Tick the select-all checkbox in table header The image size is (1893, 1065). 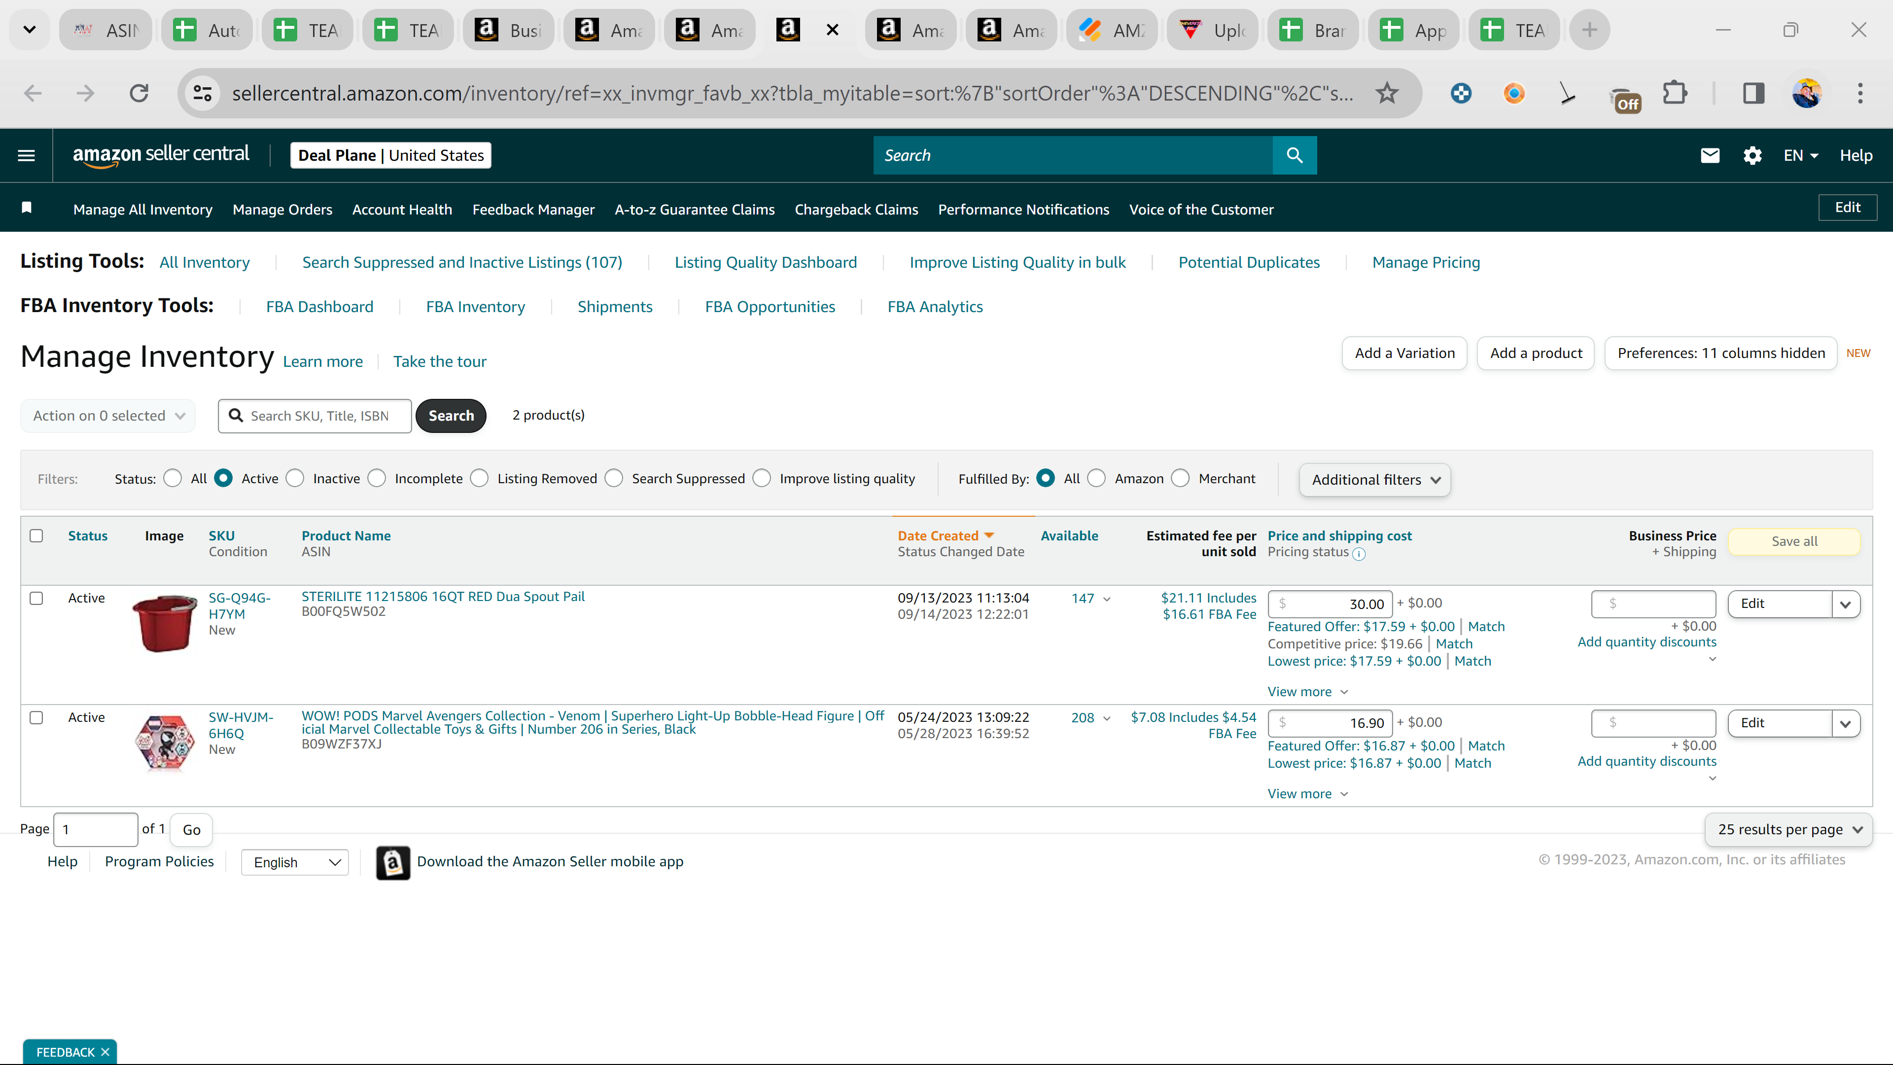pos(36,536)
